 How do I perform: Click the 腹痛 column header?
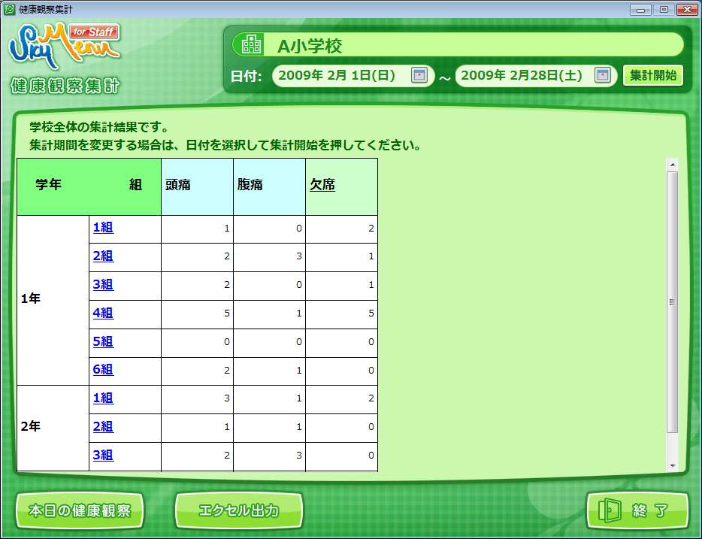(269, 186)
